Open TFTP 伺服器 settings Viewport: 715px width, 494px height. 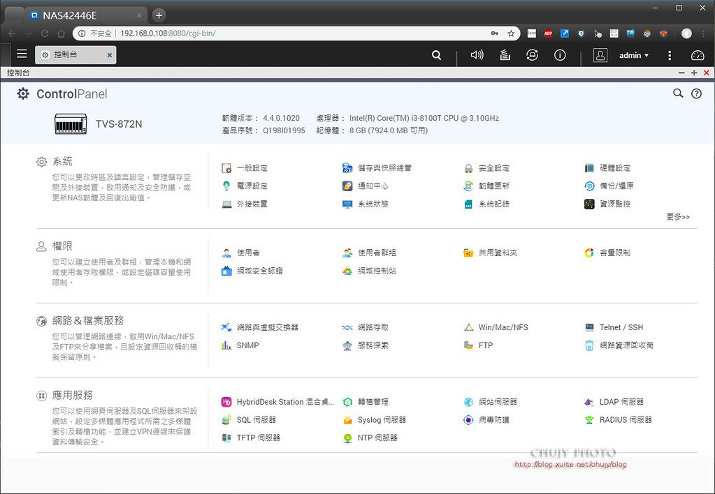(x=251, y=438)
